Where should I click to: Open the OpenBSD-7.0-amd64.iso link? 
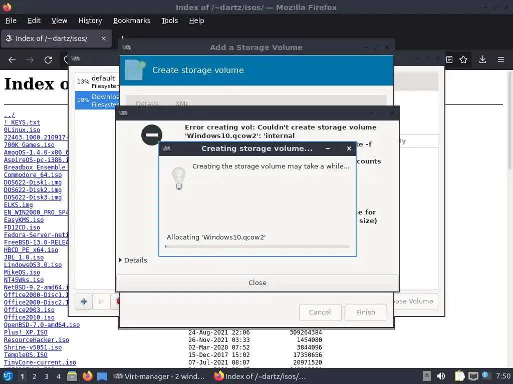coord(42,325)
